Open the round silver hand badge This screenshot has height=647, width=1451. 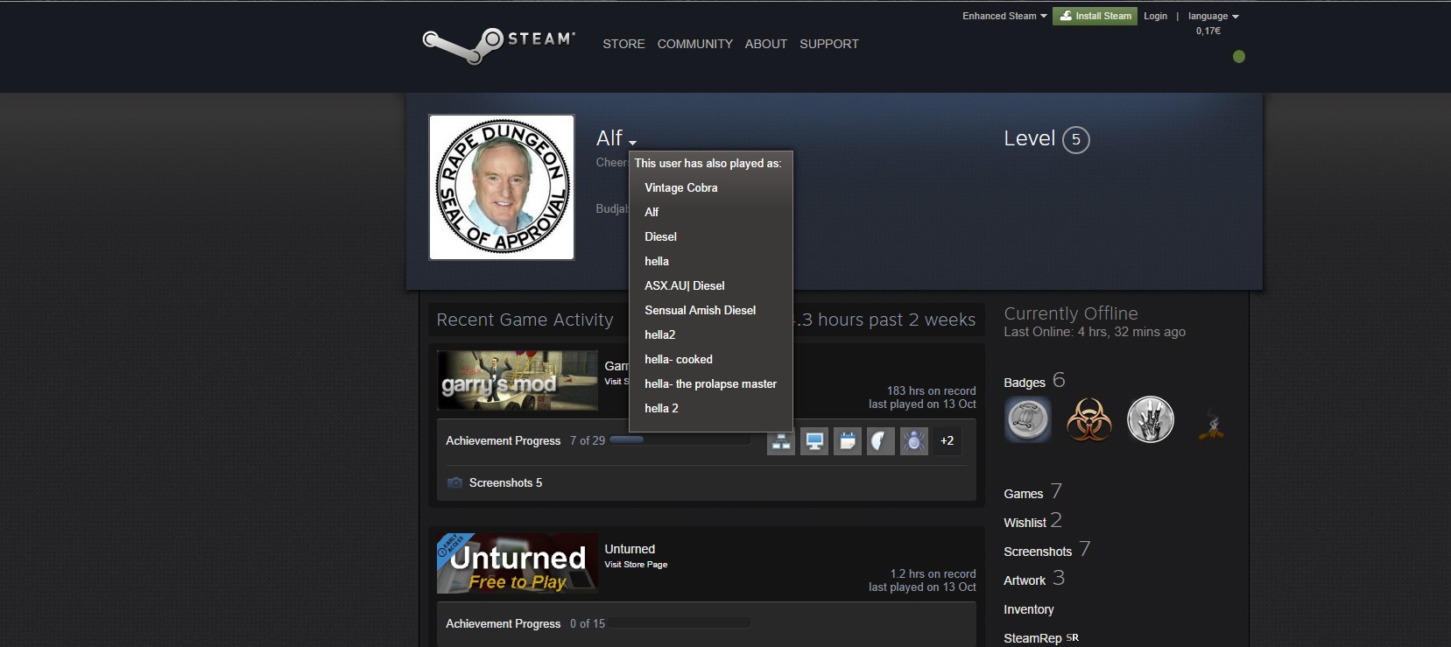point(1151,419)
